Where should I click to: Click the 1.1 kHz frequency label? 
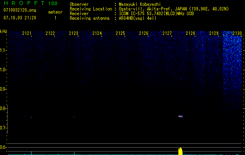click(x=3, y=50)
